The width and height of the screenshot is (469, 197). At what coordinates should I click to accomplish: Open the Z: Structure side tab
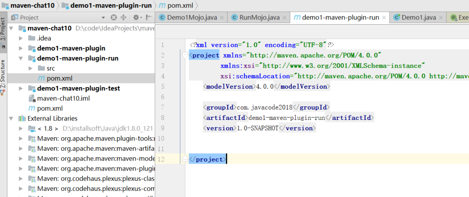pyautogui.click(x=3, y=77)
